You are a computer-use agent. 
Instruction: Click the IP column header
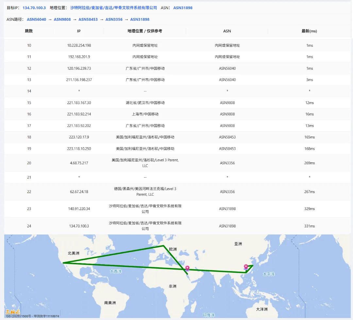[79, 31]
